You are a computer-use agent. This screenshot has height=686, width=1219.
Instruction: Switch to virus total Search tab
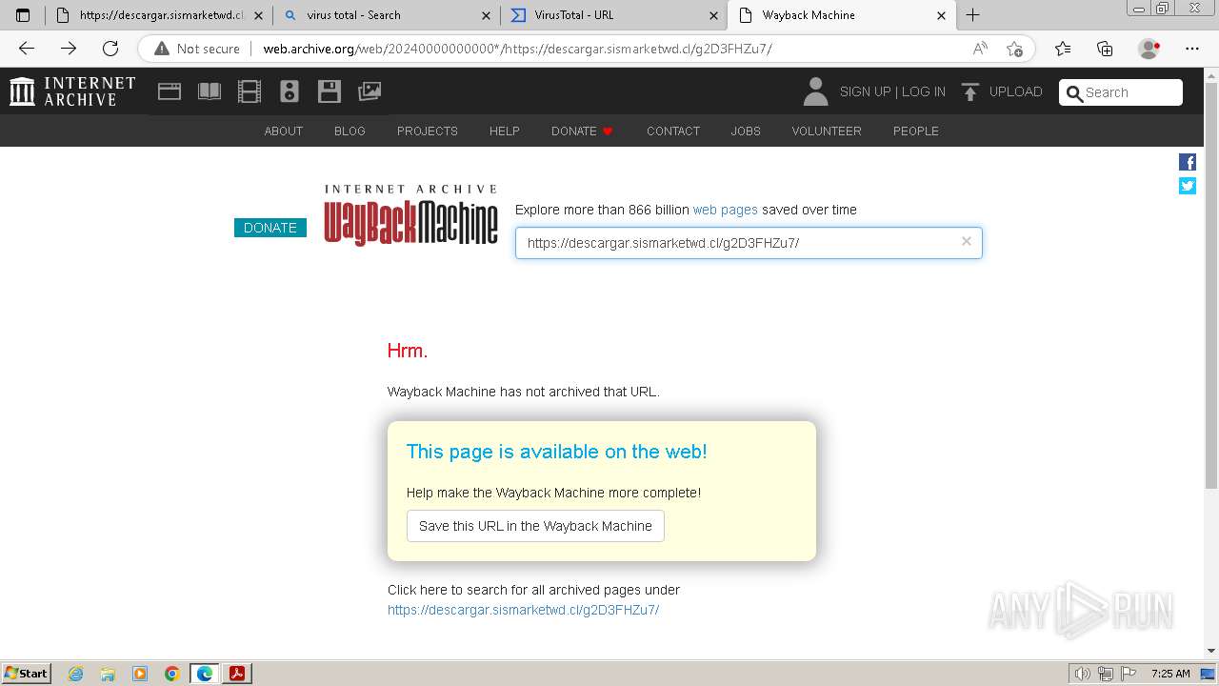click(388, 15)
